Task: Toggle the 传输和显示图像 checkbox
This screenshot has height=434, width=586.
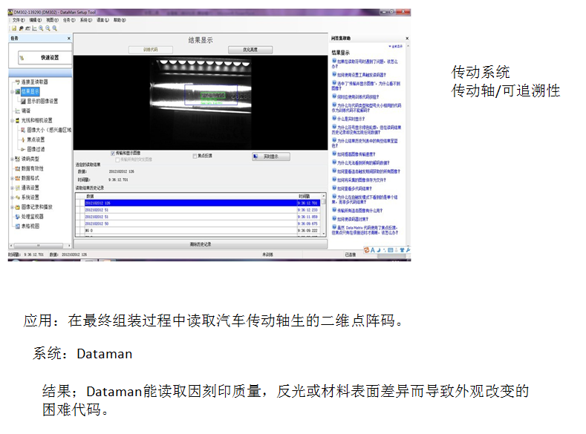Action: tap(112, 154)
